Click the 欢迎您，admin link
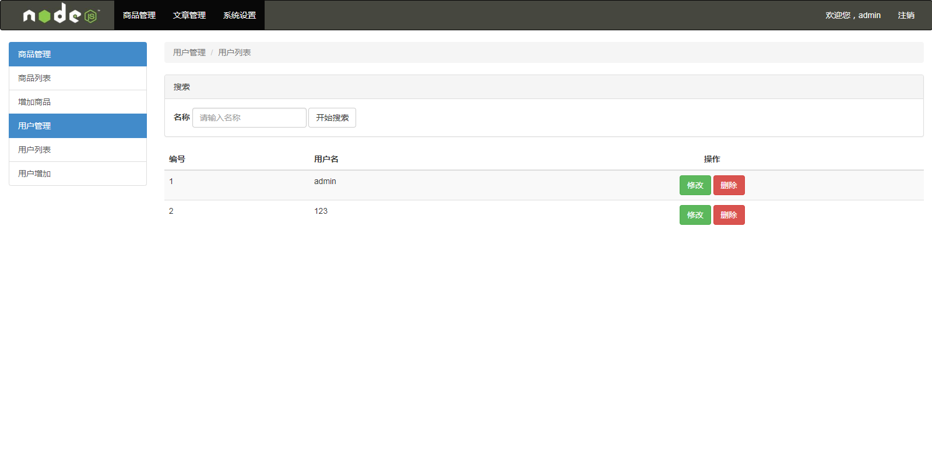932x459 pixels. click(853, 15)
